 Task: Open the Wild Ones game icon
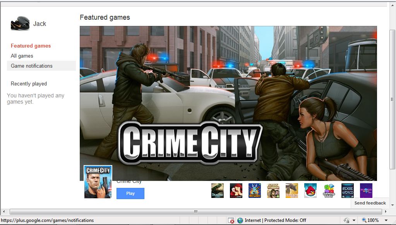tap(255, 191)
